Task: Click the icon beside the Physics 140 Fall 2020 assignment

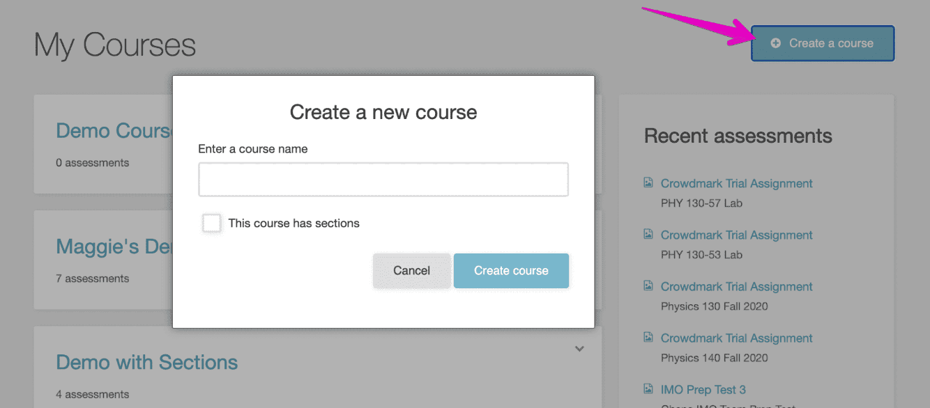Action: pyautogui.click(x=648, y=338)
